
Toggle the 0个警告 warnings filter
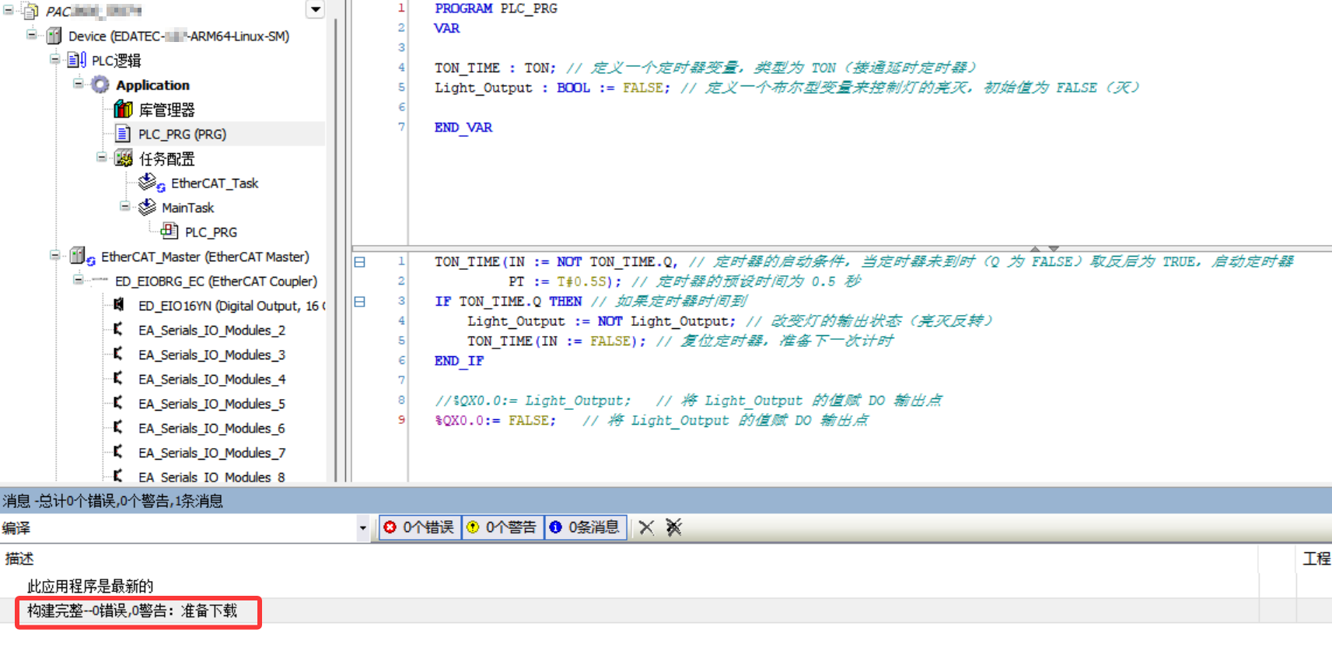503,527
